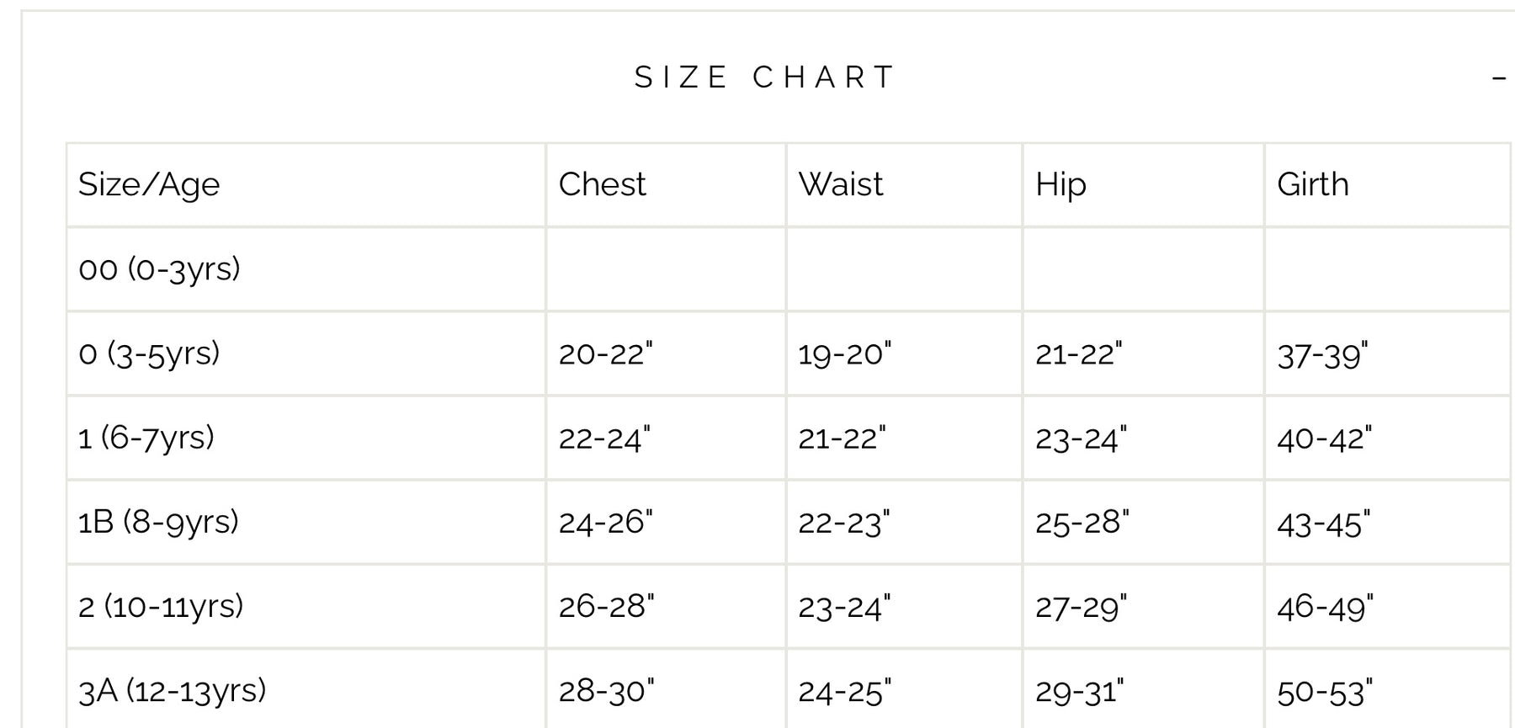Click the 25-28" hip measurement cell
Viewport: 1515px width, 728px height.
click(1082, 522)
